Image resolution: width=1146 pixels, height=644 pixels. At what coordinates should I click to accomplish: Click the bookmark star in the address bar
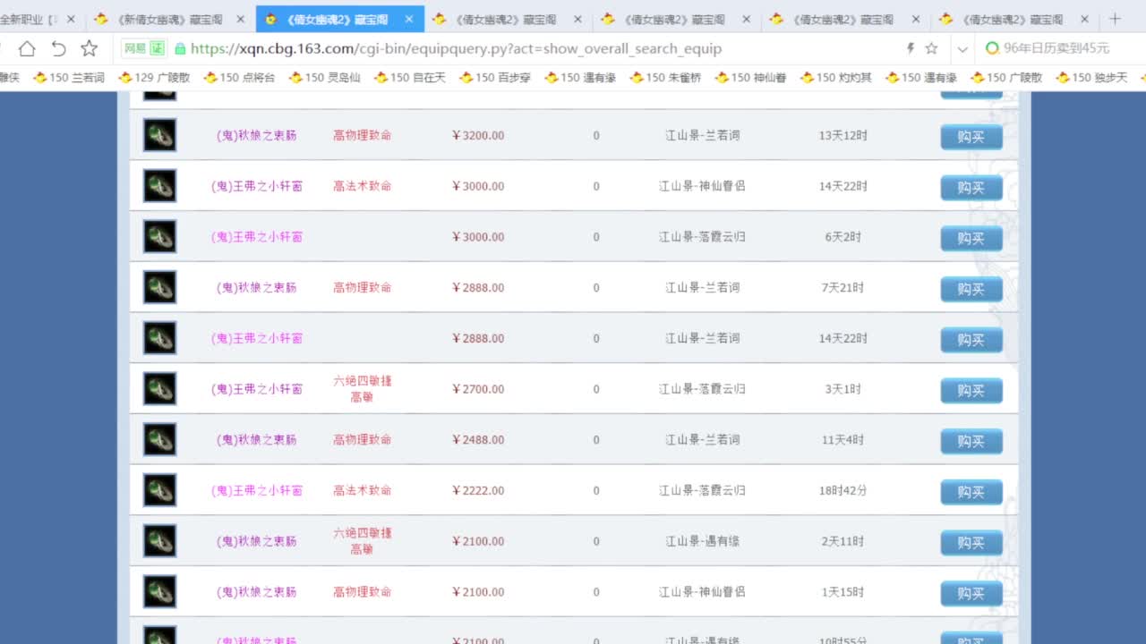pyautogui.click(x=88, y=49)
